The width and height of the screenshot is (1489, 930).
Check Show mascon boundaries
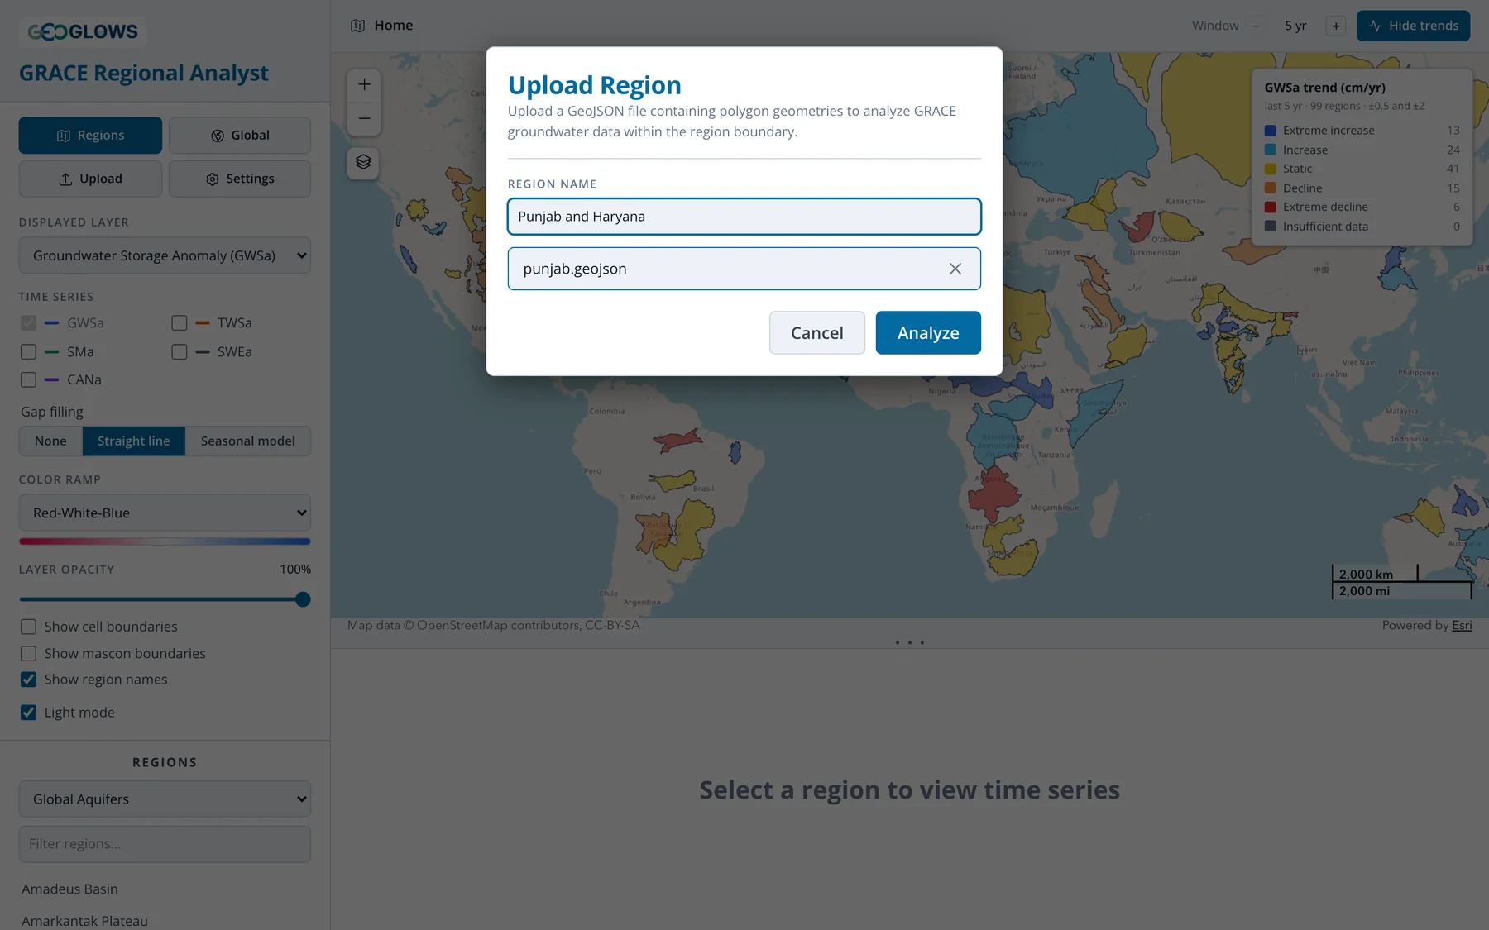[28, 653]
